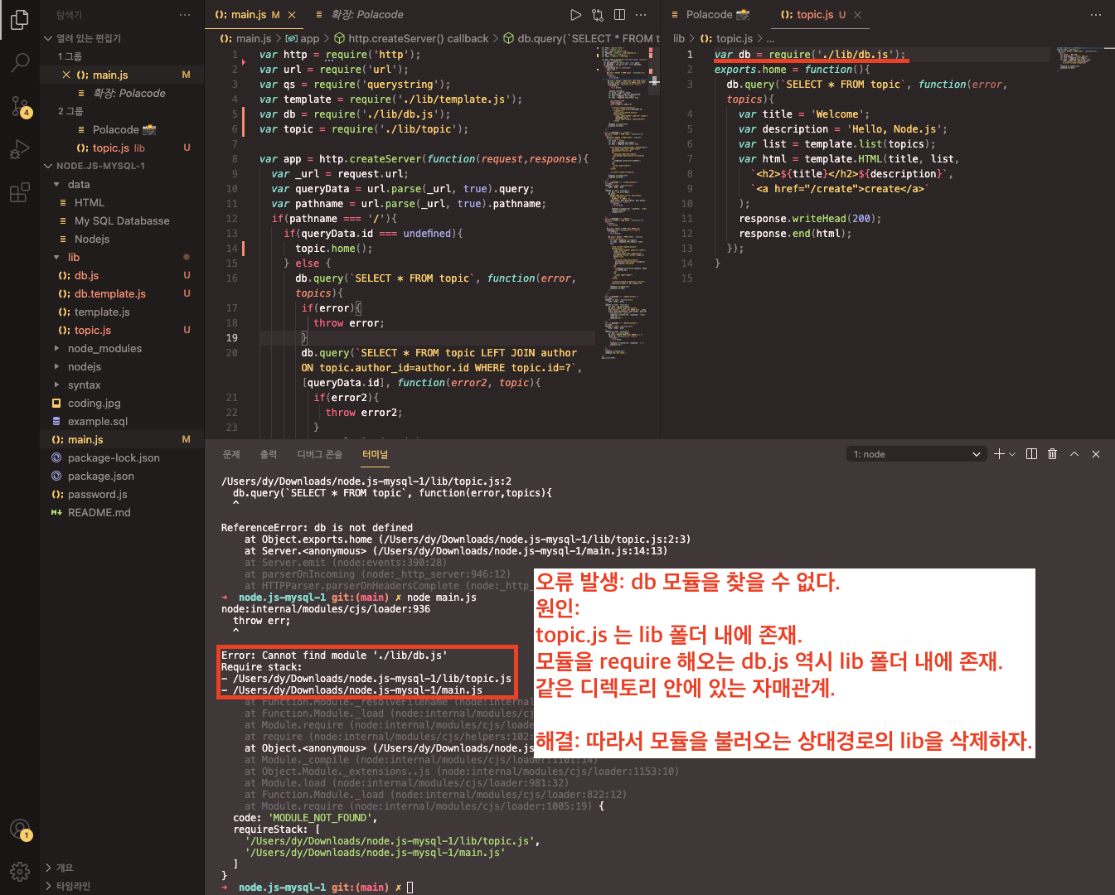Open the Problems panel tab

click(x=231, y=454)
